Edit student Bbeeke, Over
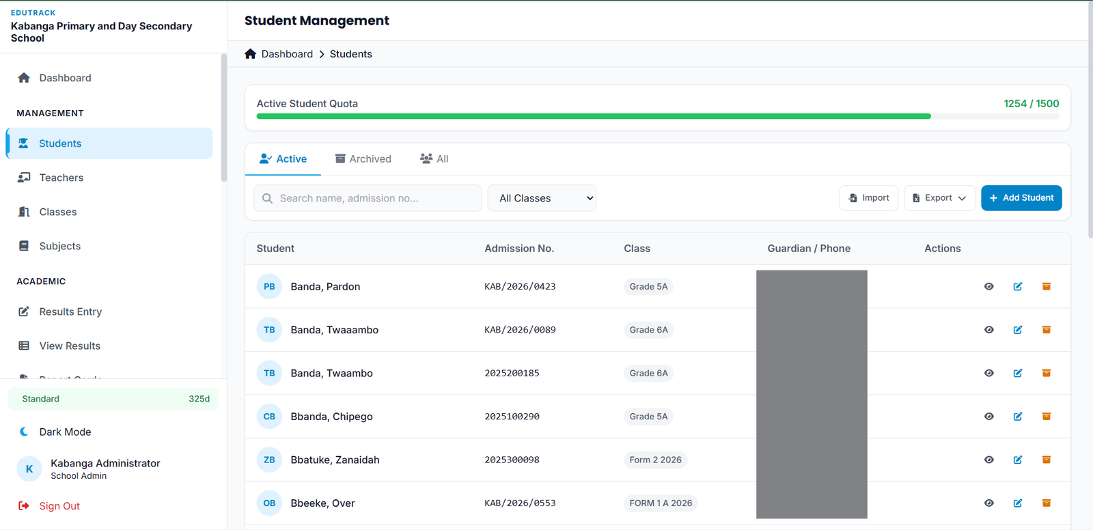Screen dimensions: 1093x530 [x=1018, y=503]
